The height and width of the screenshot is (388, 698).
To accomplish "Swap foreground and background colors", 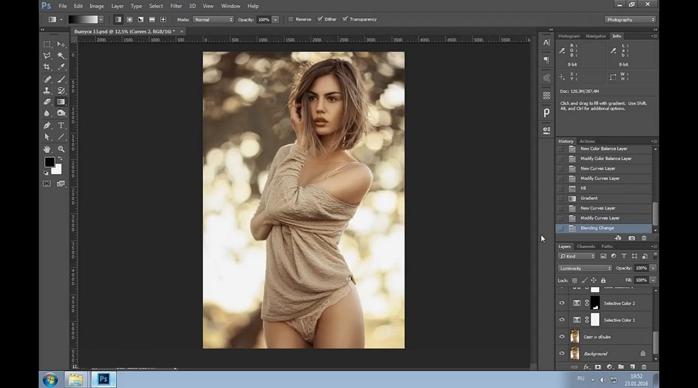I will point(60,159).
